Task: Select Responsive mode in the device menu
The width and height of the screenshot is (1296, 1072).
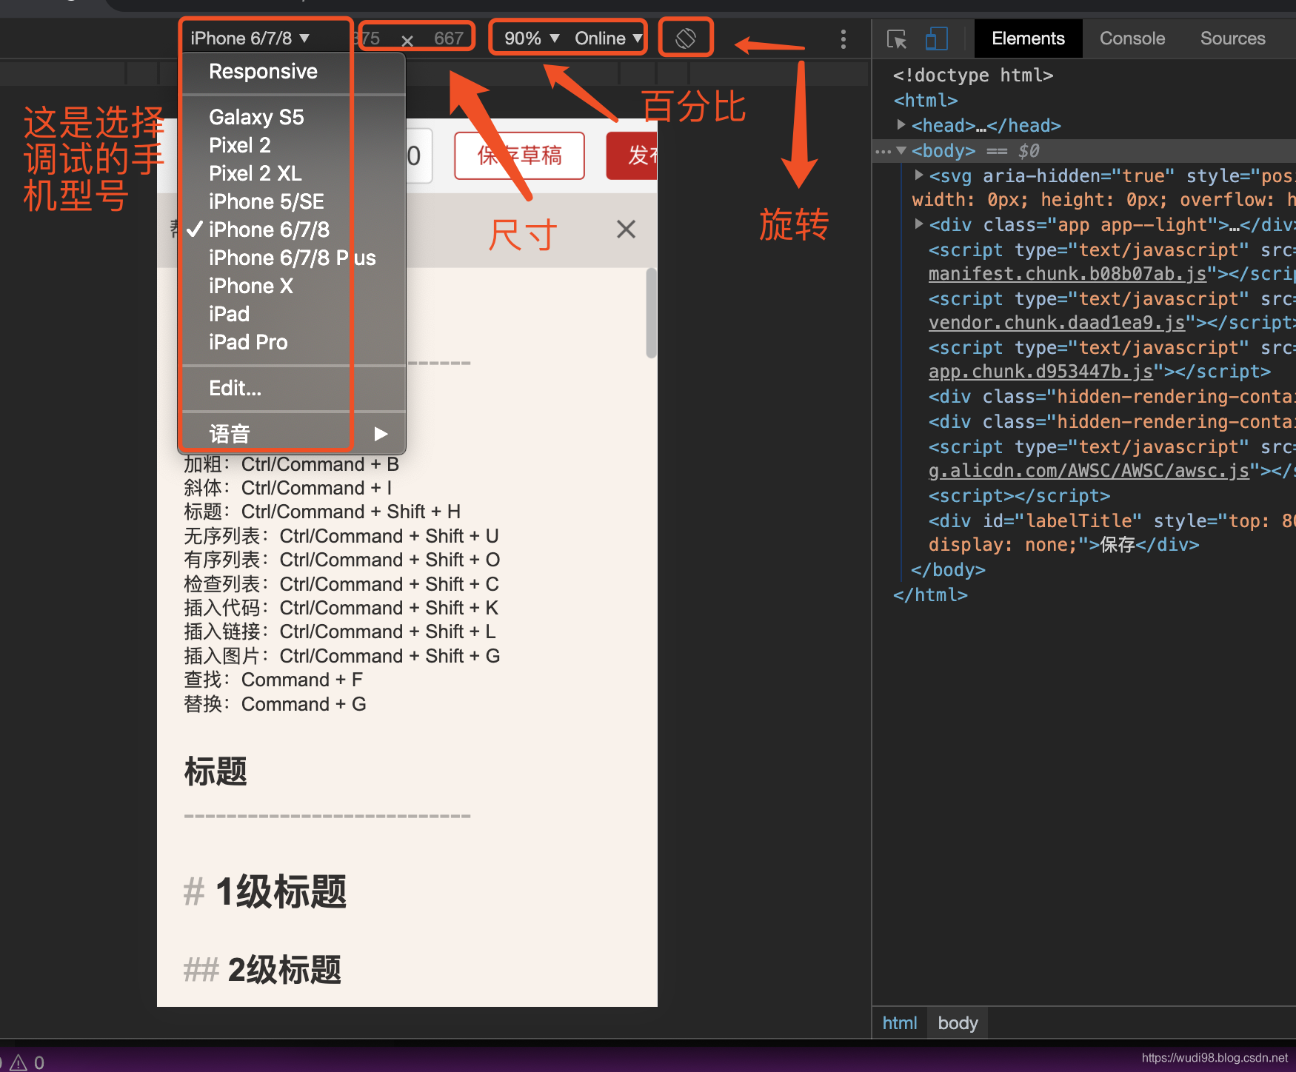Action: point(263,71)
